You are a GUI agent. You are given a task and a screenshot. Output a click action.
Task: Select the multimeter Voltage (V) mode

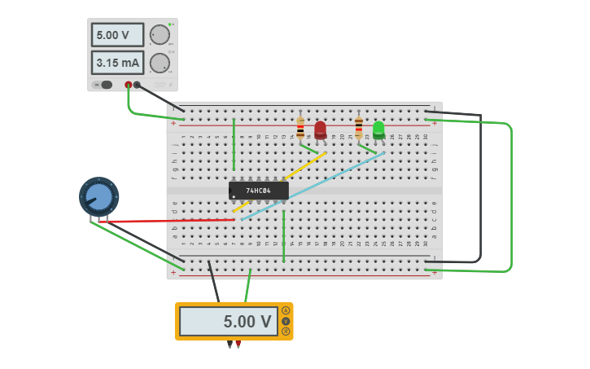286,321
